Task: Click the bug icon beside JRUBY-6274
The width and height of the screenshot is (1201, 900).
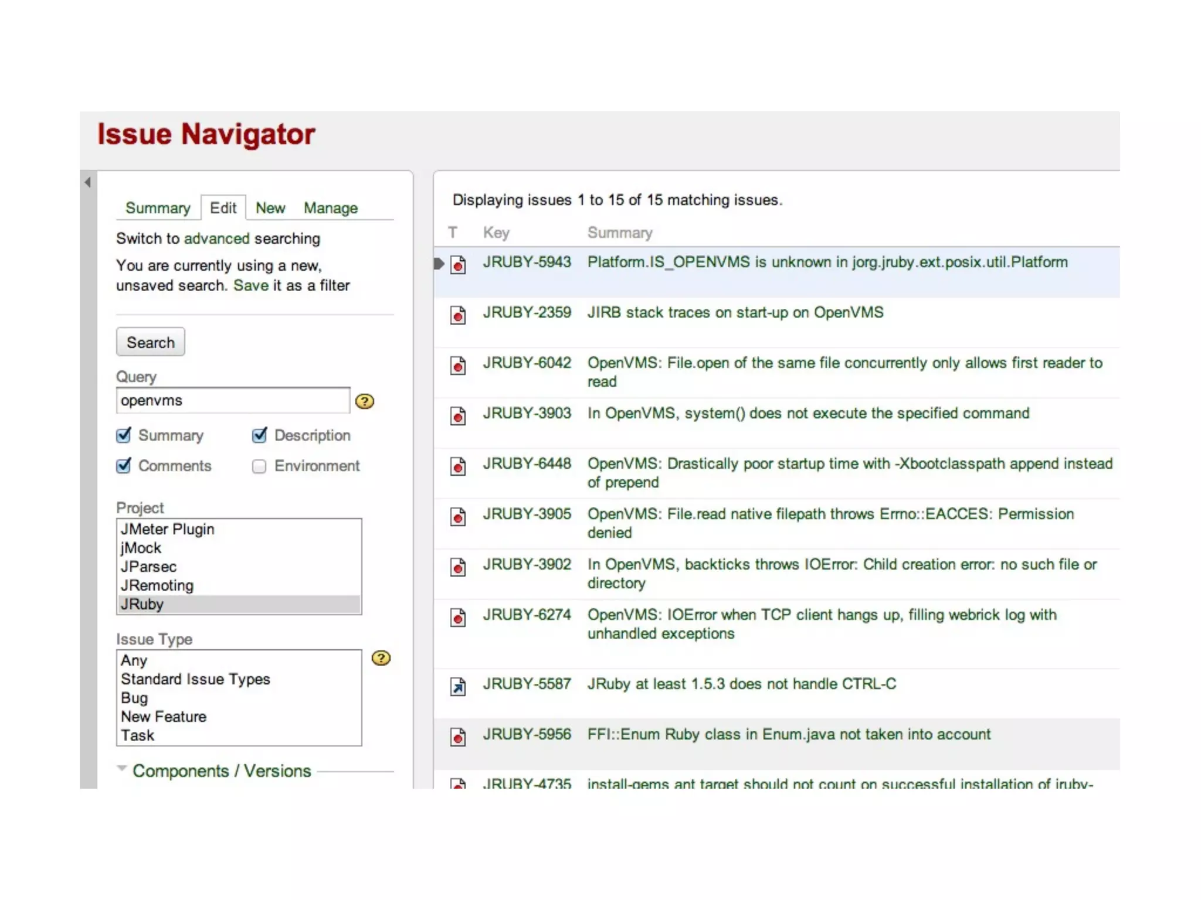Action: (x=458, y=618)
